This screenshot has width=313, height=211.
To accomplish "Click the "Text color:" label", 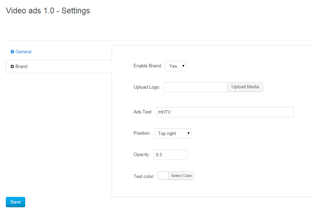I will 144,176.
